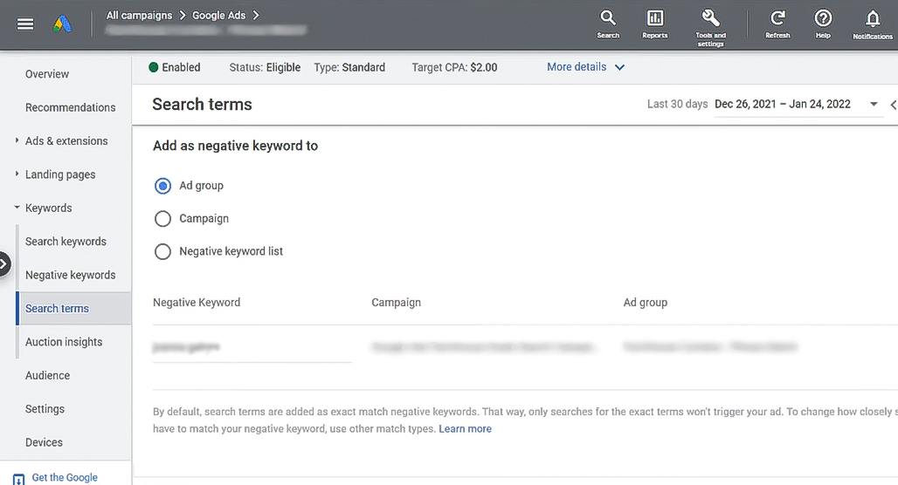This screenshot has width=898, height=485.
Task: Click the Status: Eligible text
Action: coord(265,67)
